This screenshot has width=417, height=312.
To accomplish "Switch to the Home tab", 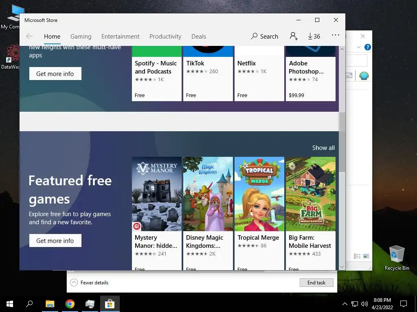I will [x=52, y=36].
